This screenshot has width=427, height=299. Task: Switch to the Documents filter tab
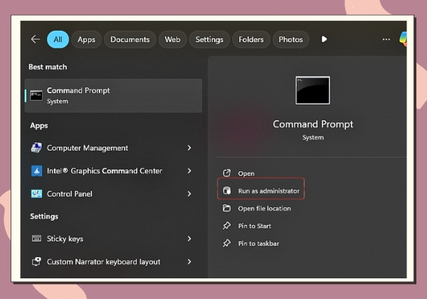[130, 39]
